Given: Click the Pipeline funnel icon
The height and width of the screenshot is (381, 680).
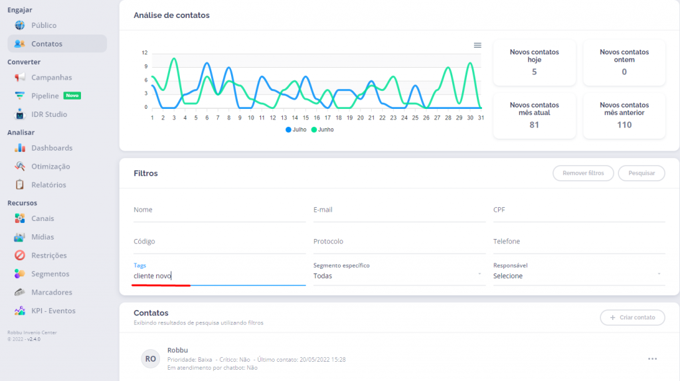Looking at the screenshot, I should [x=20, y=96].
